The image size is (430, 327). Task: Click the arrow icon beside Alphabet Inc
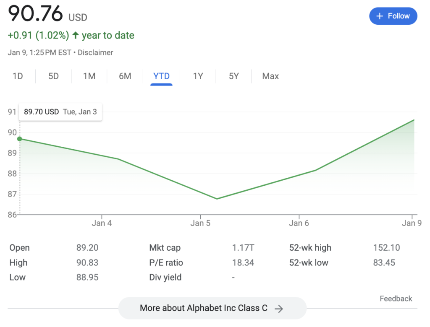(278, 309)
